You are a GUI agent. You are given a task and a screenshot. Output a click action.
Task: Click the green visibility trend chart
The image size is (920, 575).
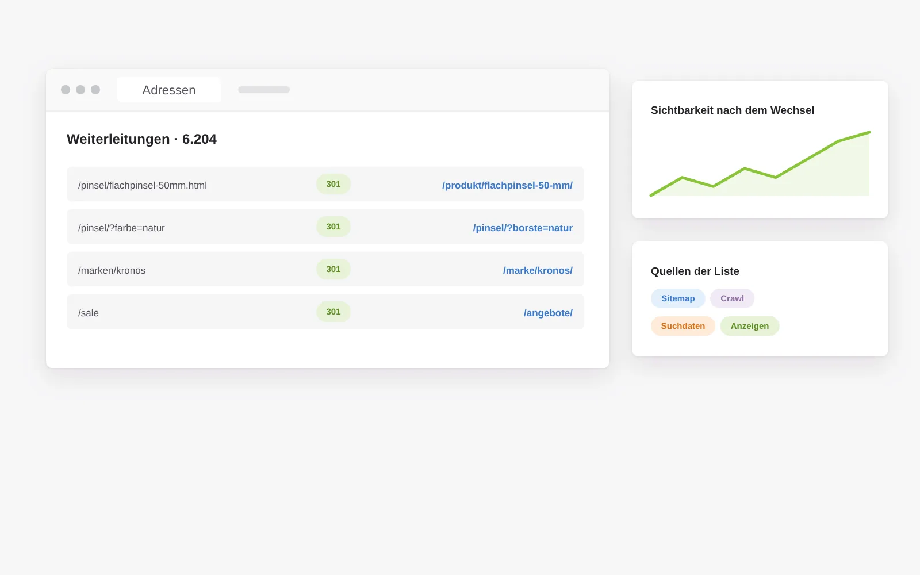(760, 164)
